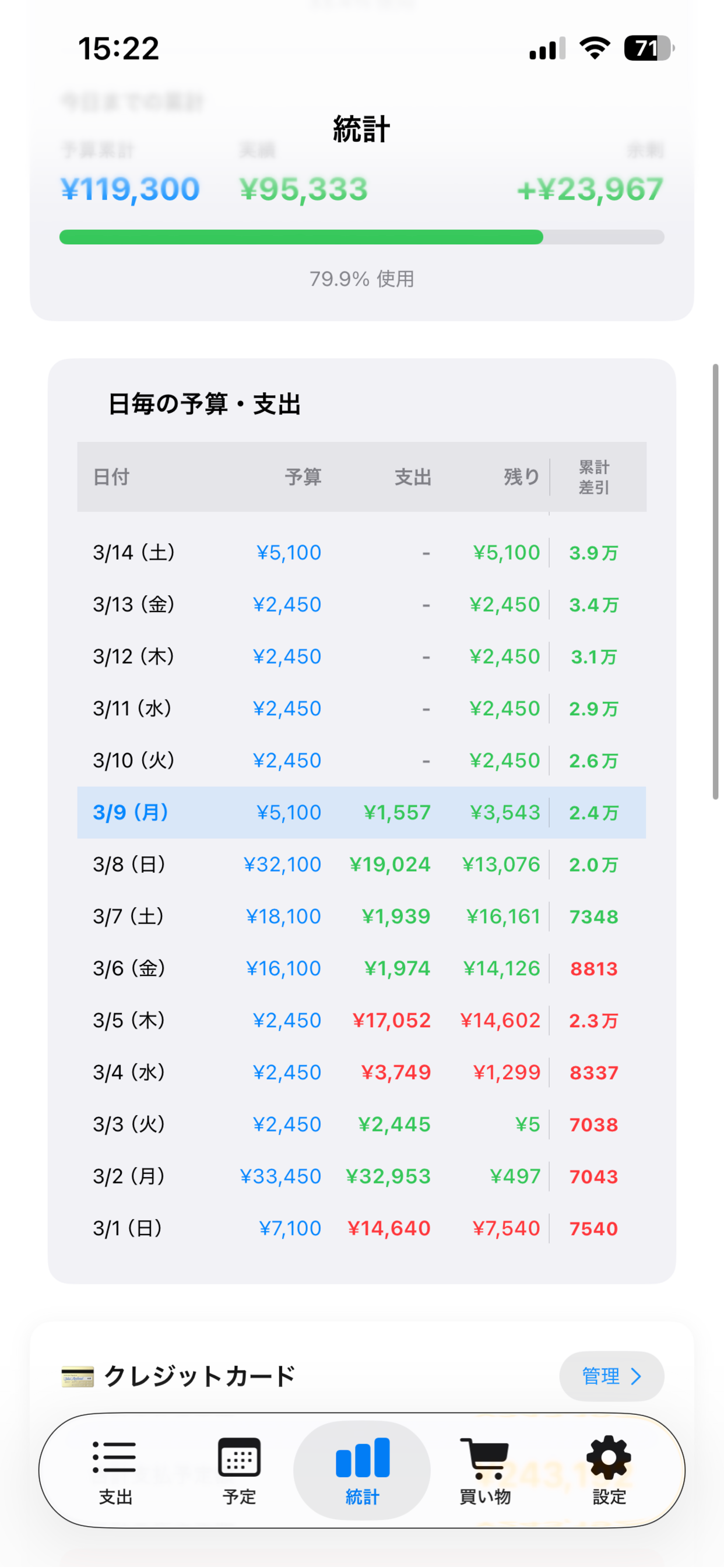The width and height of the screenshot is (724, 1567).
Task: Select the 3/11 (水) date cell
Action: coord(133,709)
